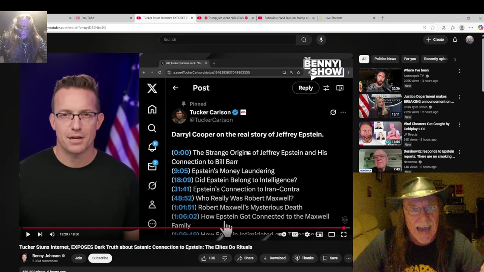Screen dimensions: 484x272
Task: Open the Justice Department announcement video thumbnail
Action: tap(380, 106)
